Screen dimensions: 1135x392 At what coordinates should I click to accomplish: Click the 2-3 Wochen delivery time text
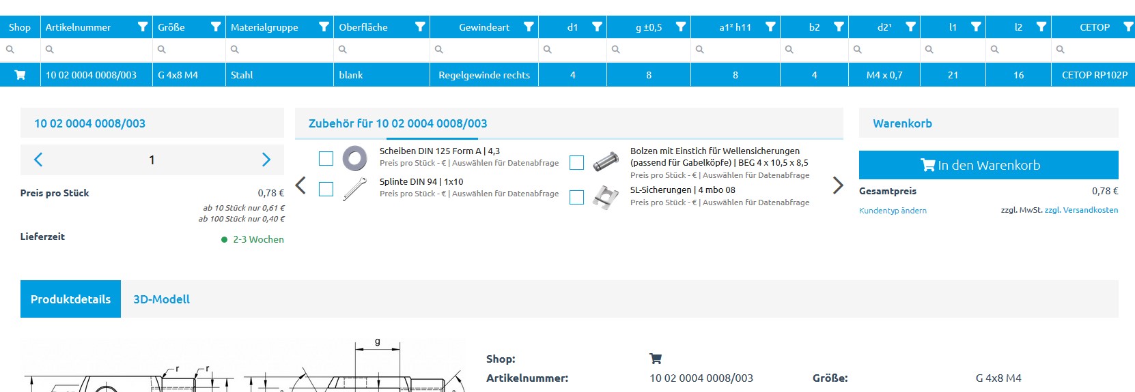click(x=258, y=239)
